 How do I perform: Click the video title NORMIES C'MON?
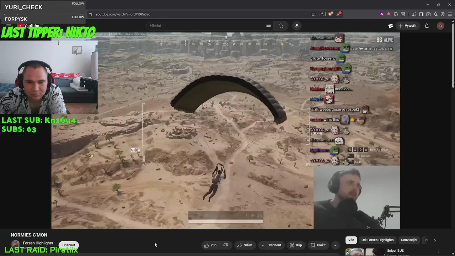click(29, 235)
